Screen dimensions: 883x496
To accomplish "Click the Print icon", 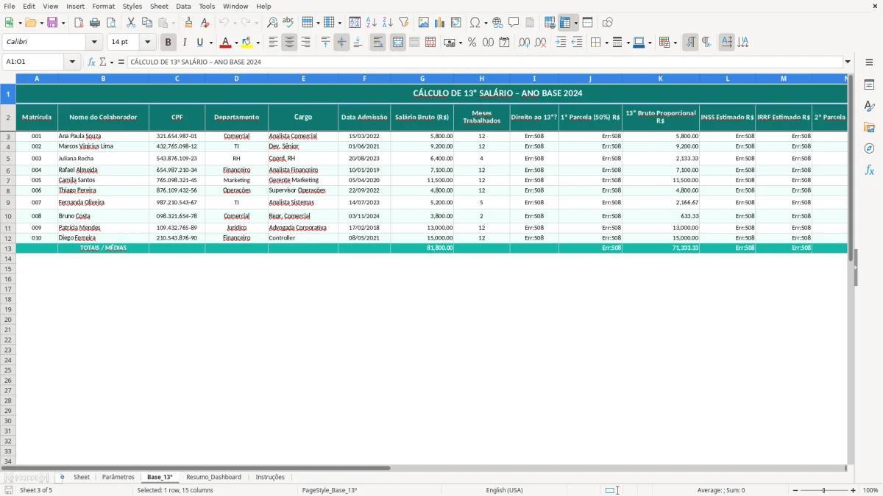I will 95,23.
